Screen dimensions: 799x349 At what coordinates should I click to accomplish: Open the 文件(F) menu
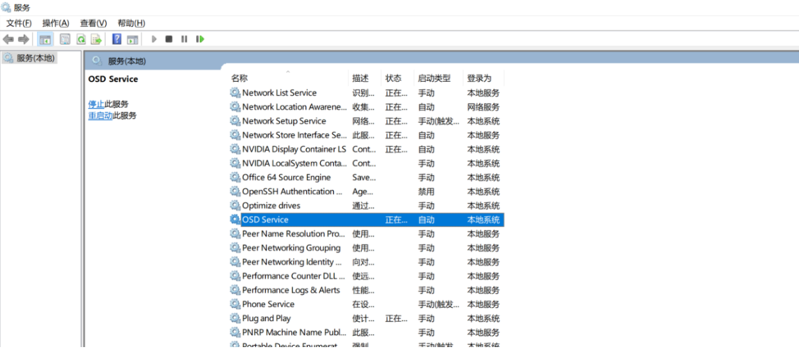tap(19, 23)
